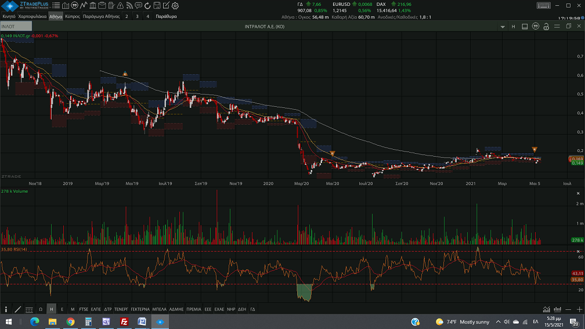
Task: Click the info icon at bottom left
Action: [6, 309]
